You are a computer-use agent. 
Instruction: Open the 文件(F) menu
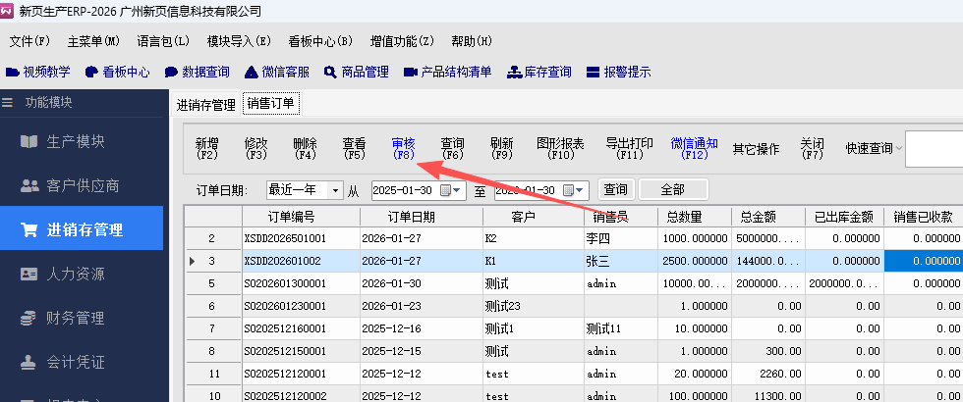click(29, 41)
